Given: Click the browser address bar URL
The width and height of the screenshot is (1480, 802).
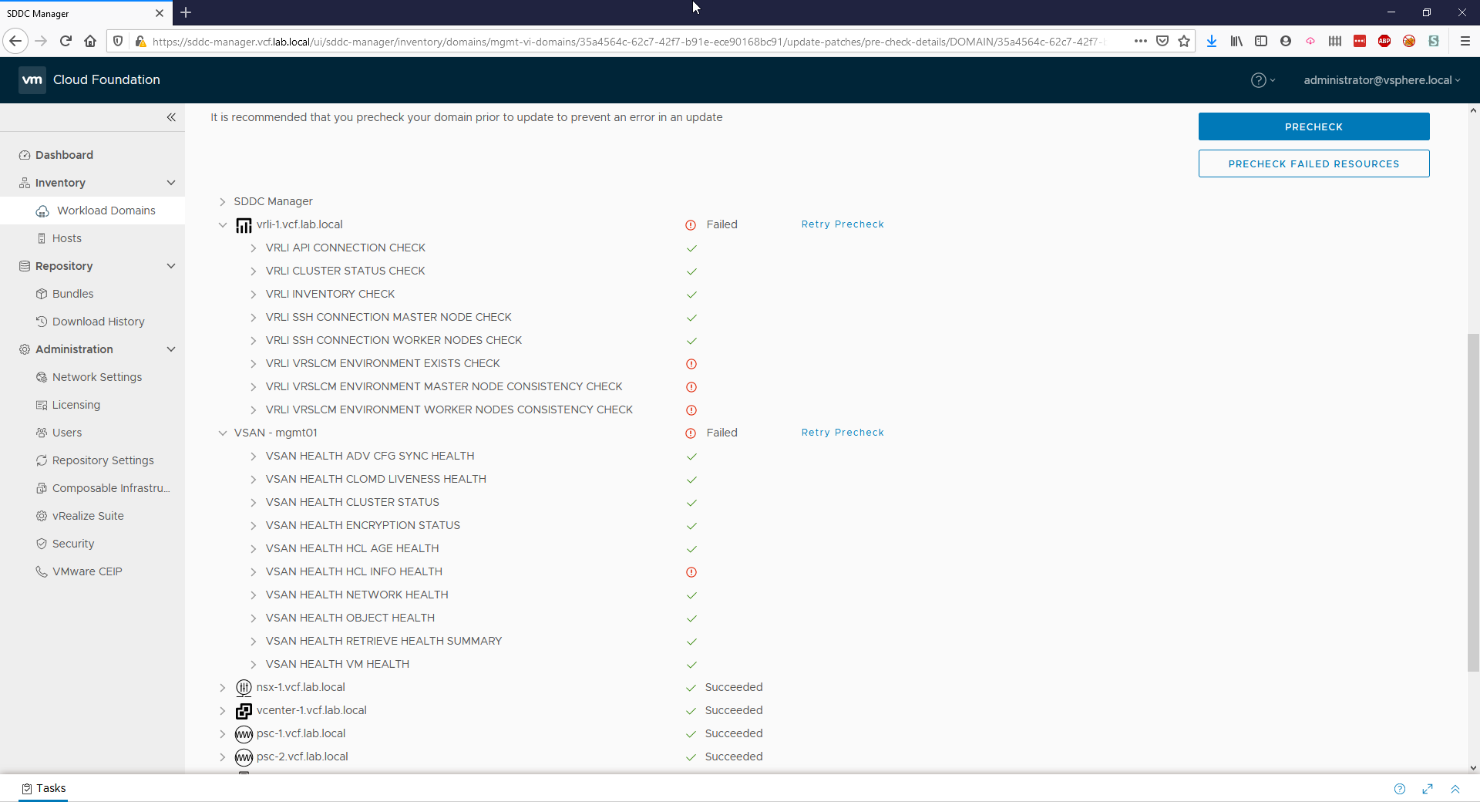Looking at the screenshot, I should pyautogui.click(x=628, y=42).
